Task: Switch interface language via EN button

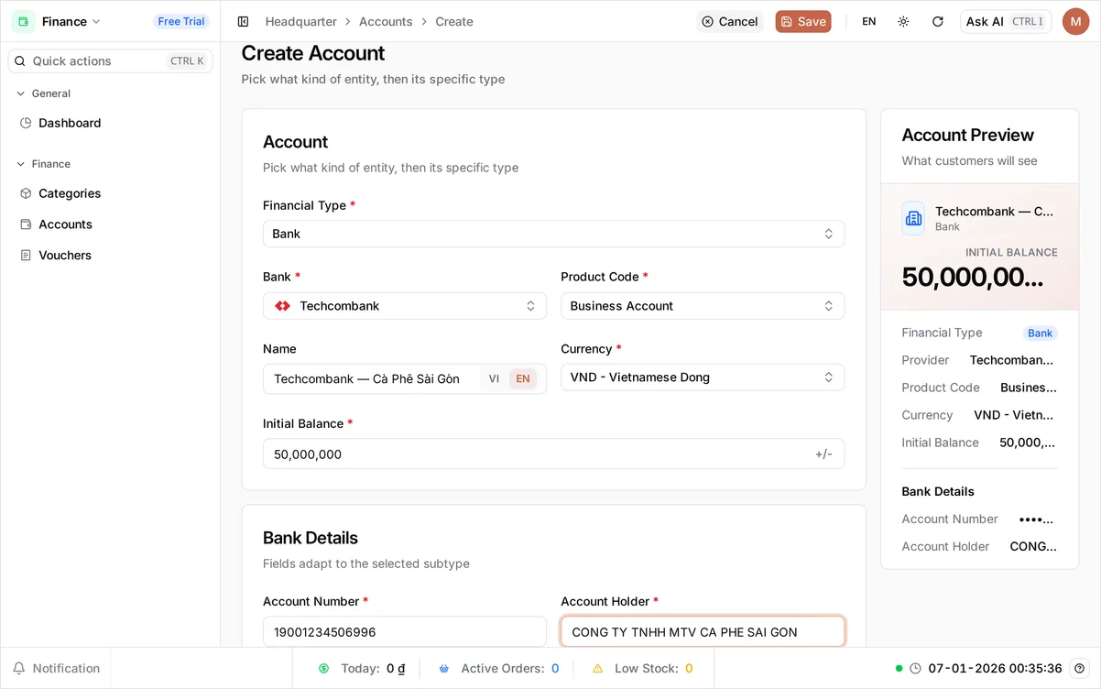Action: tap(869, 21)
